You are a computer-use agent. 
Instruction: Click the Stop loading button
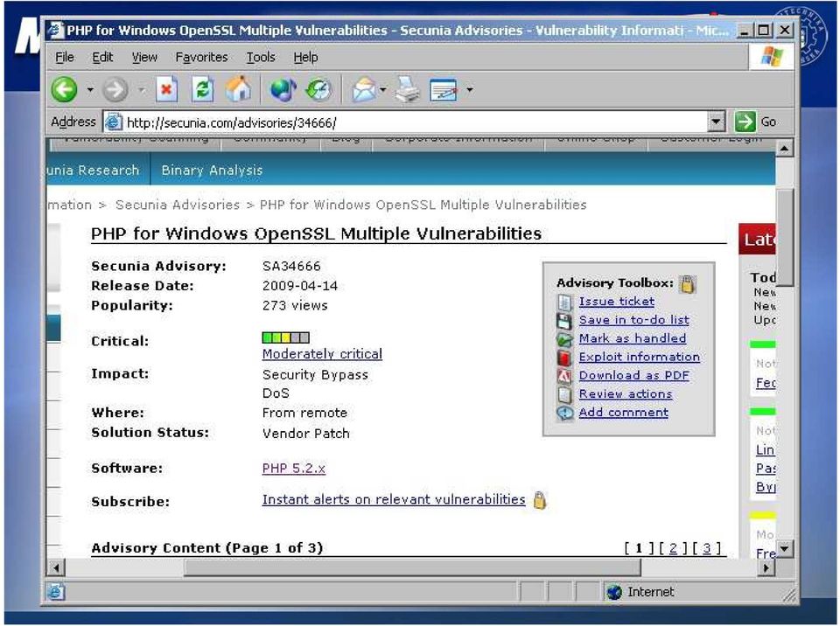pos(166,89)
